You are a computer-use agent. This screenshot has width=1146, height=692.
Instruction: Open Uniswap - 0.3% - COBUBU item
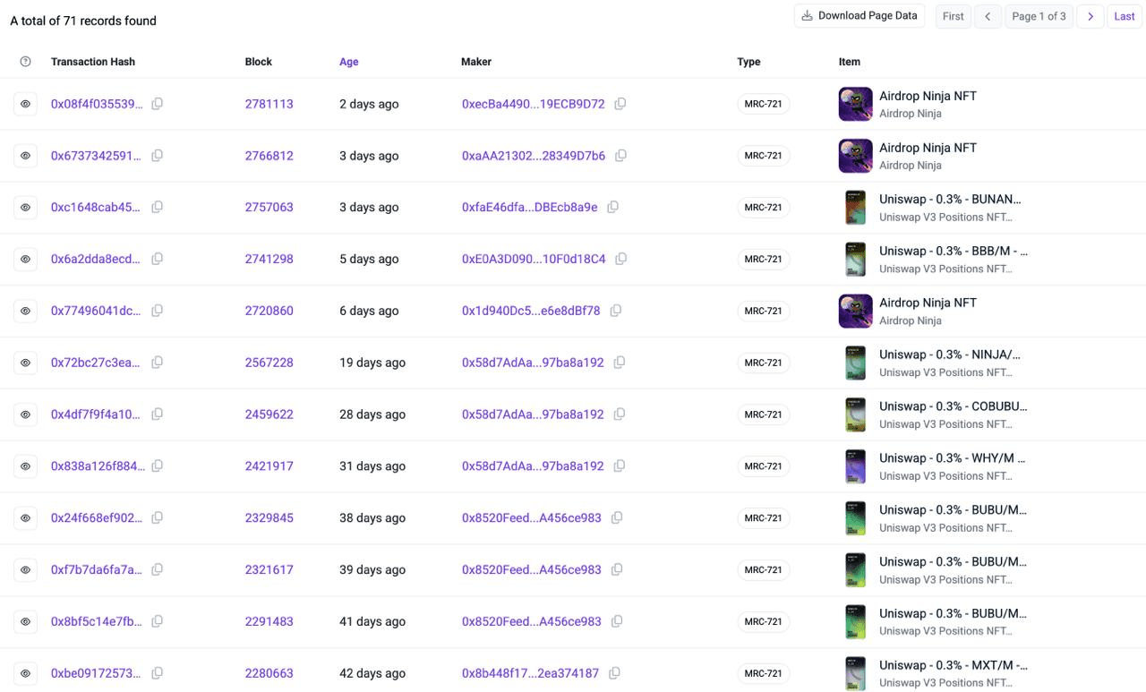(x=954, y=406)
